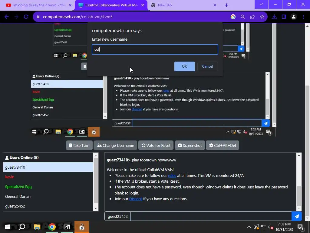Select Specialized Egg in bottom users list
Screen dimensions: 310x233
48,187
